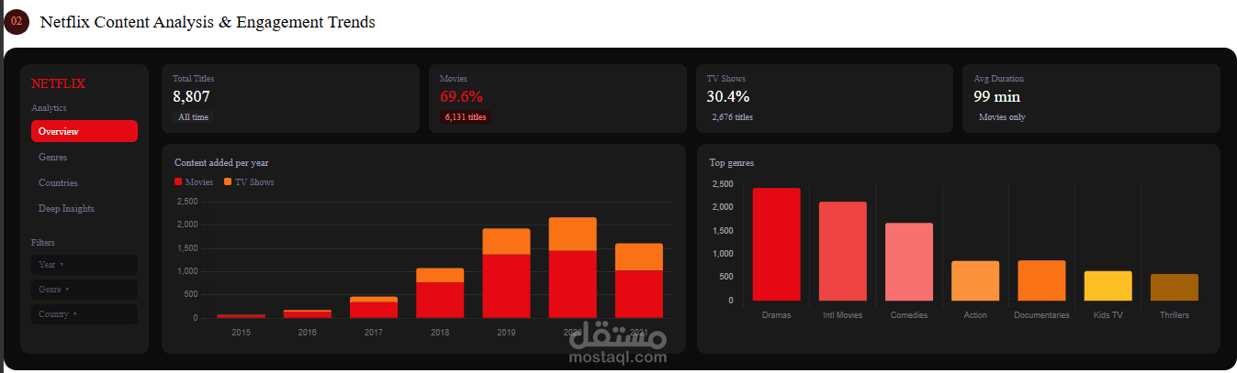Click the 'Analytics' sidebar heading

[49, 108]
